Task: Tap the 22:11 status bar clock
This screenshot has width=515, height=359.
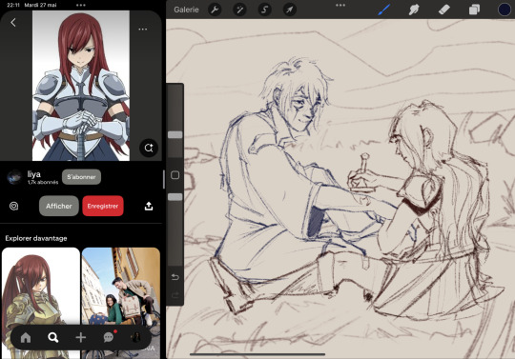Action: (13, 5)
